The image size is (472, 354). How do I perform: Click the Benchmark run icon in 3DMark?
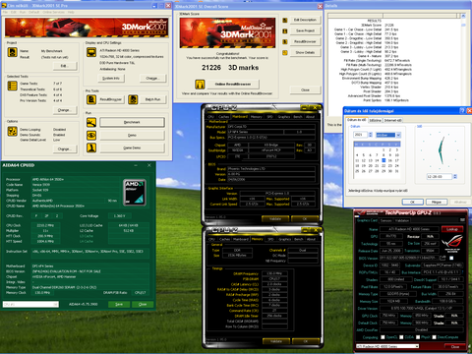click(x=91, y=122)
